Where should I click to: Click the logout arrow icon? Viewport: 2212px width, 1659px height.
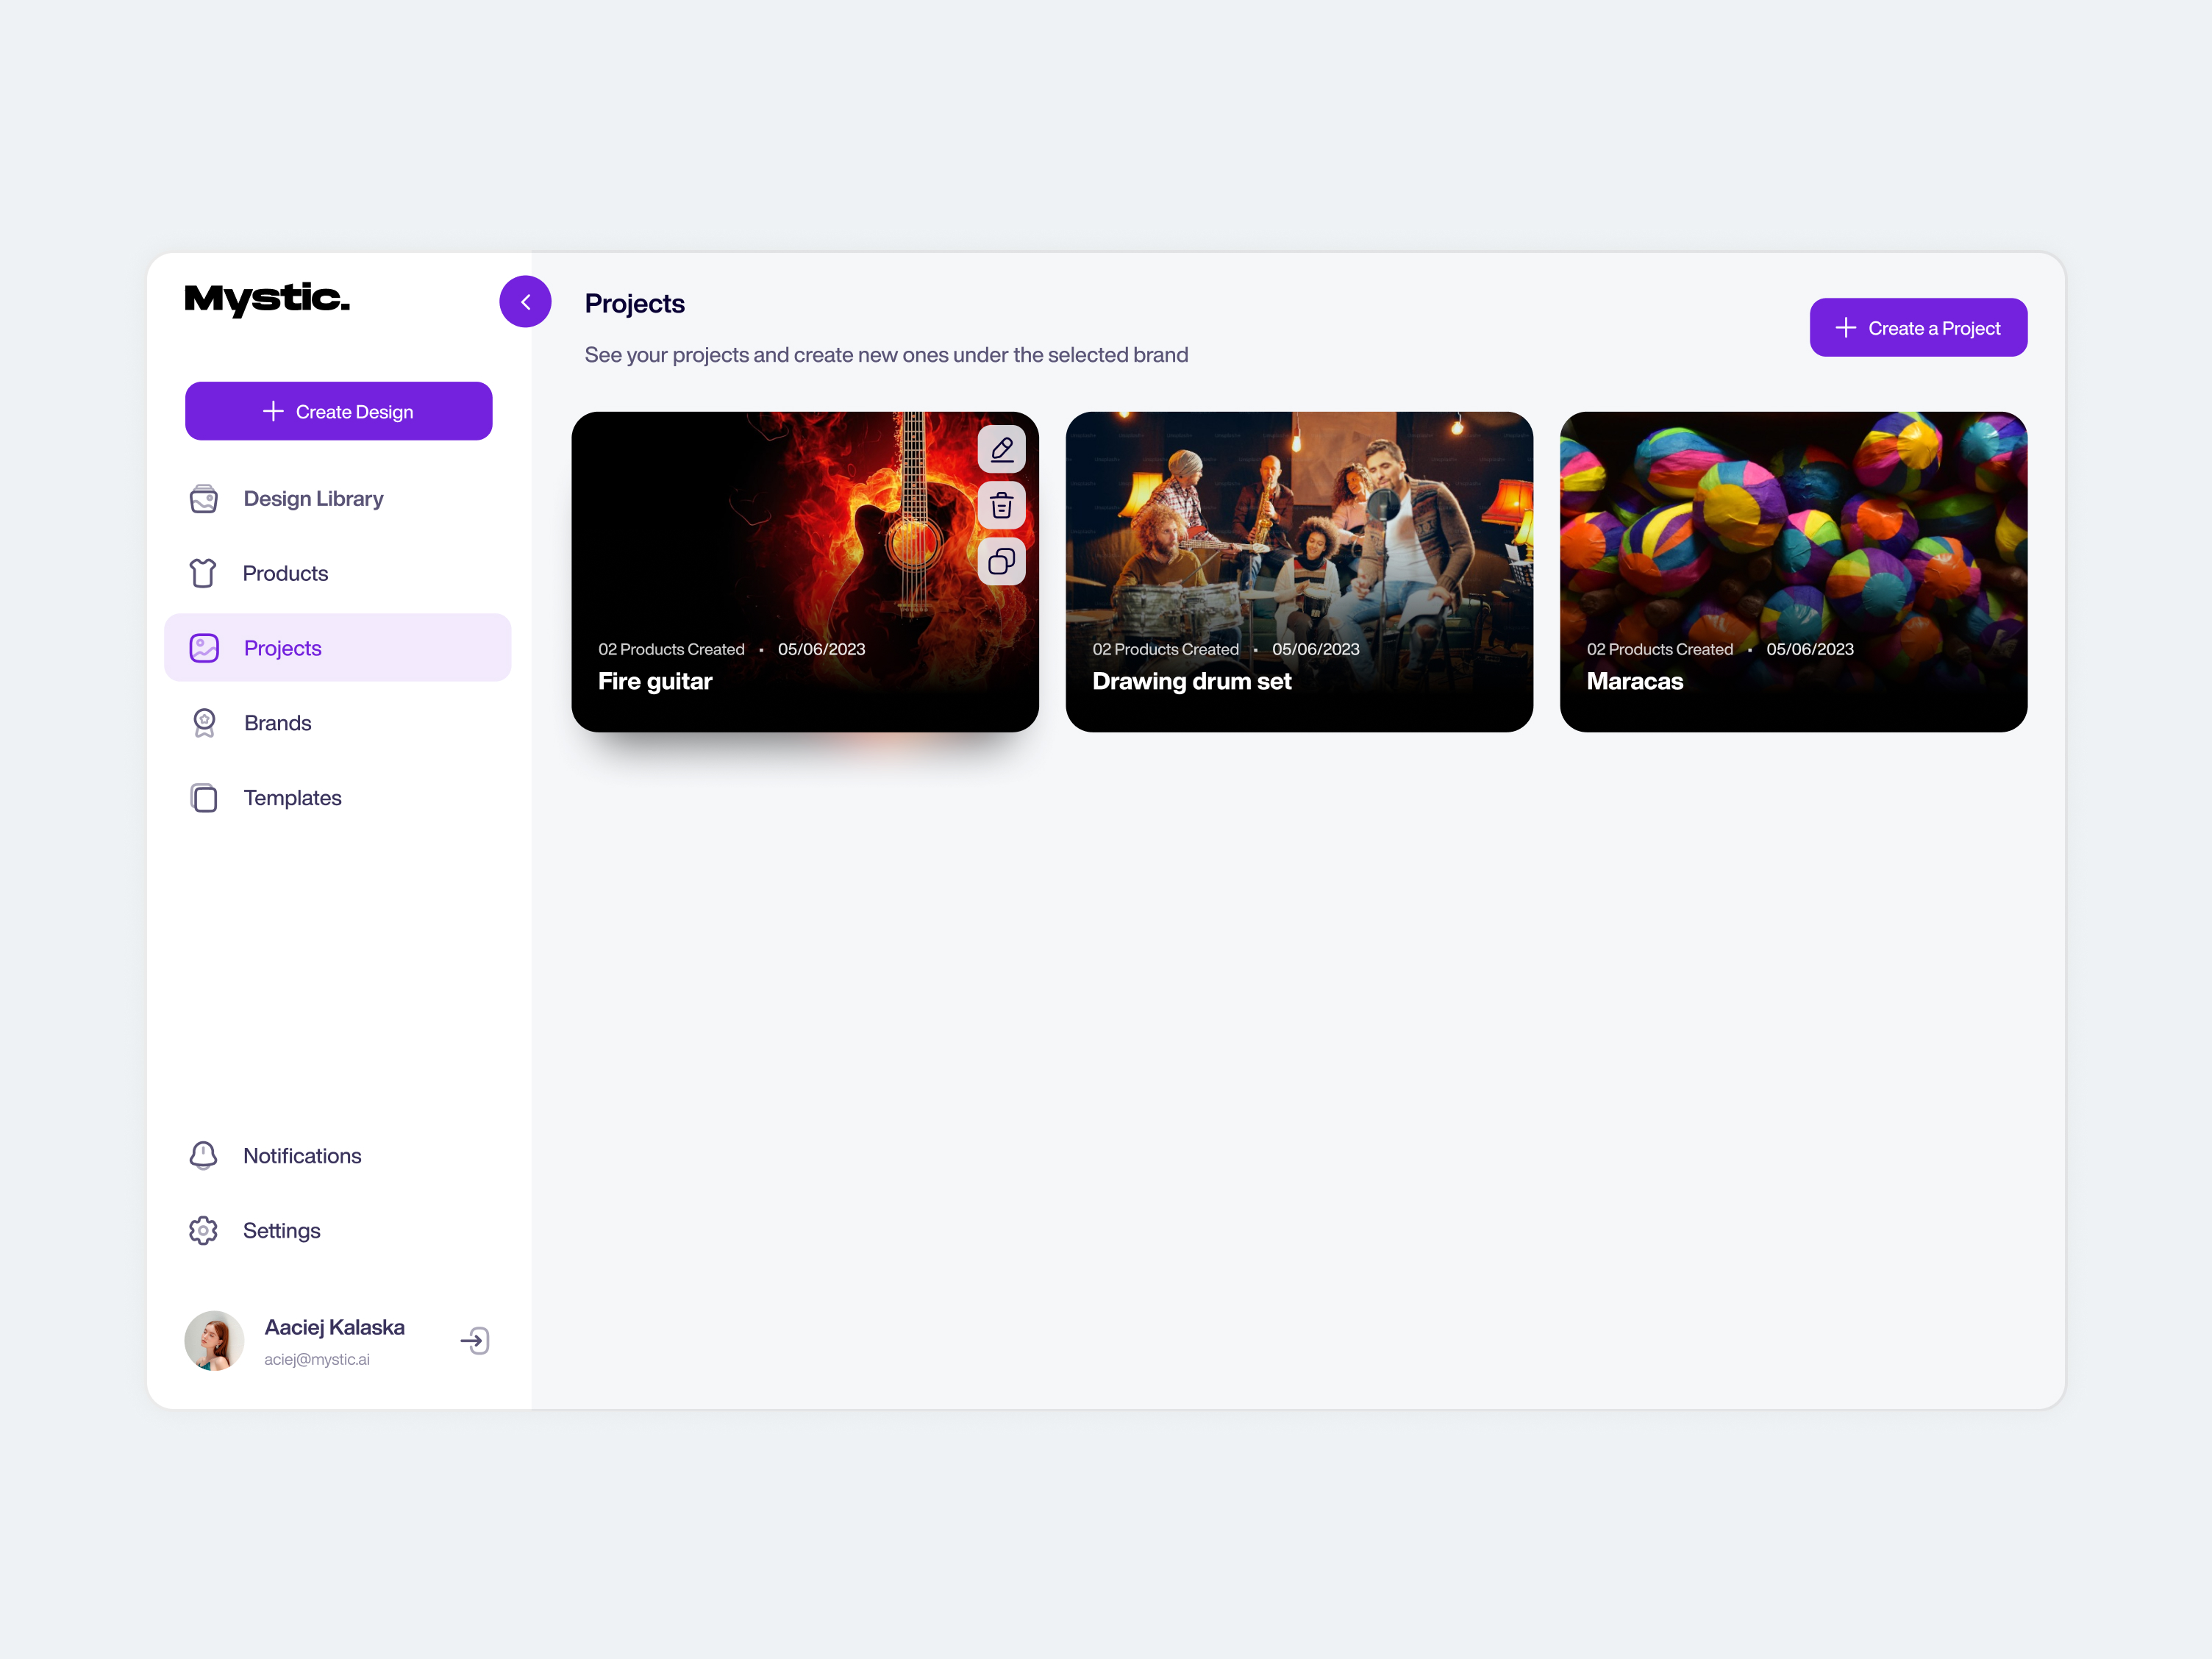pos(475,1340)
